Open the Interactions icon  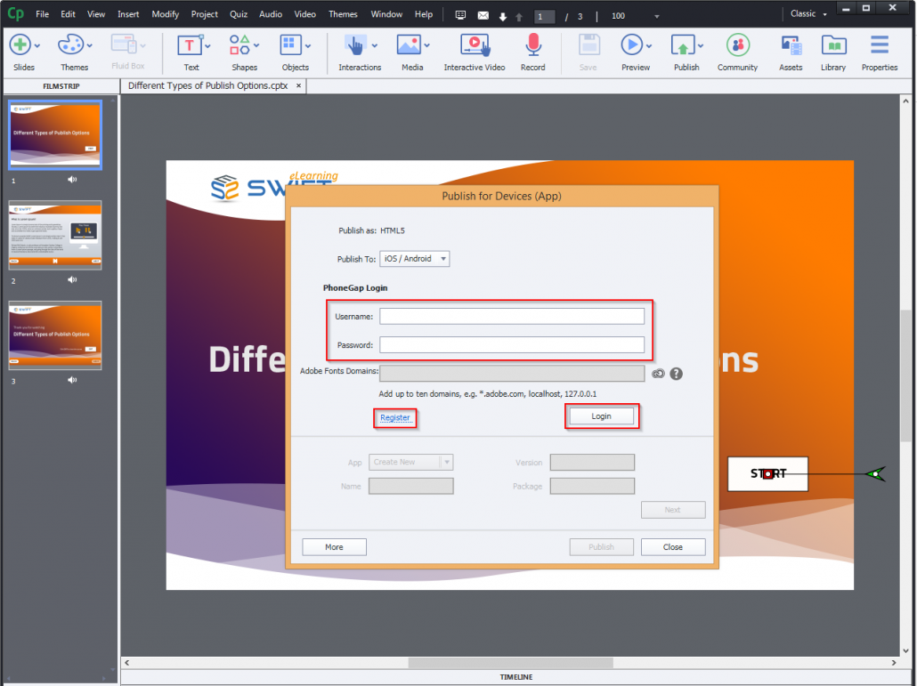[x=355, y=44]
